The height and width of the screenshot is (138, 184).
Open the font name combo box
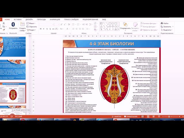click(47, 24)
